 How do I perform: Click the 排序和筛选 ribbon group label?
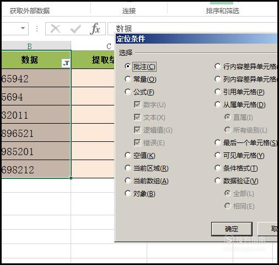223,11
